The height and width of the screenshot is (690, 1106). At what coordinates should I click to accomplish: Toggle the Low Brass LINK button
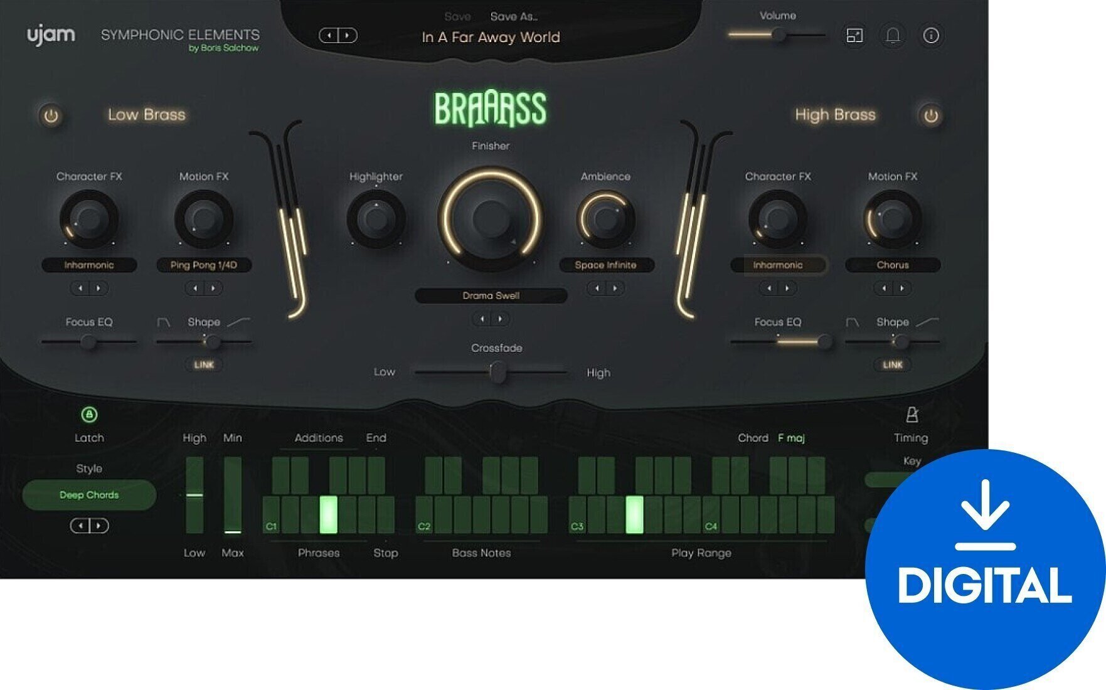204,365
